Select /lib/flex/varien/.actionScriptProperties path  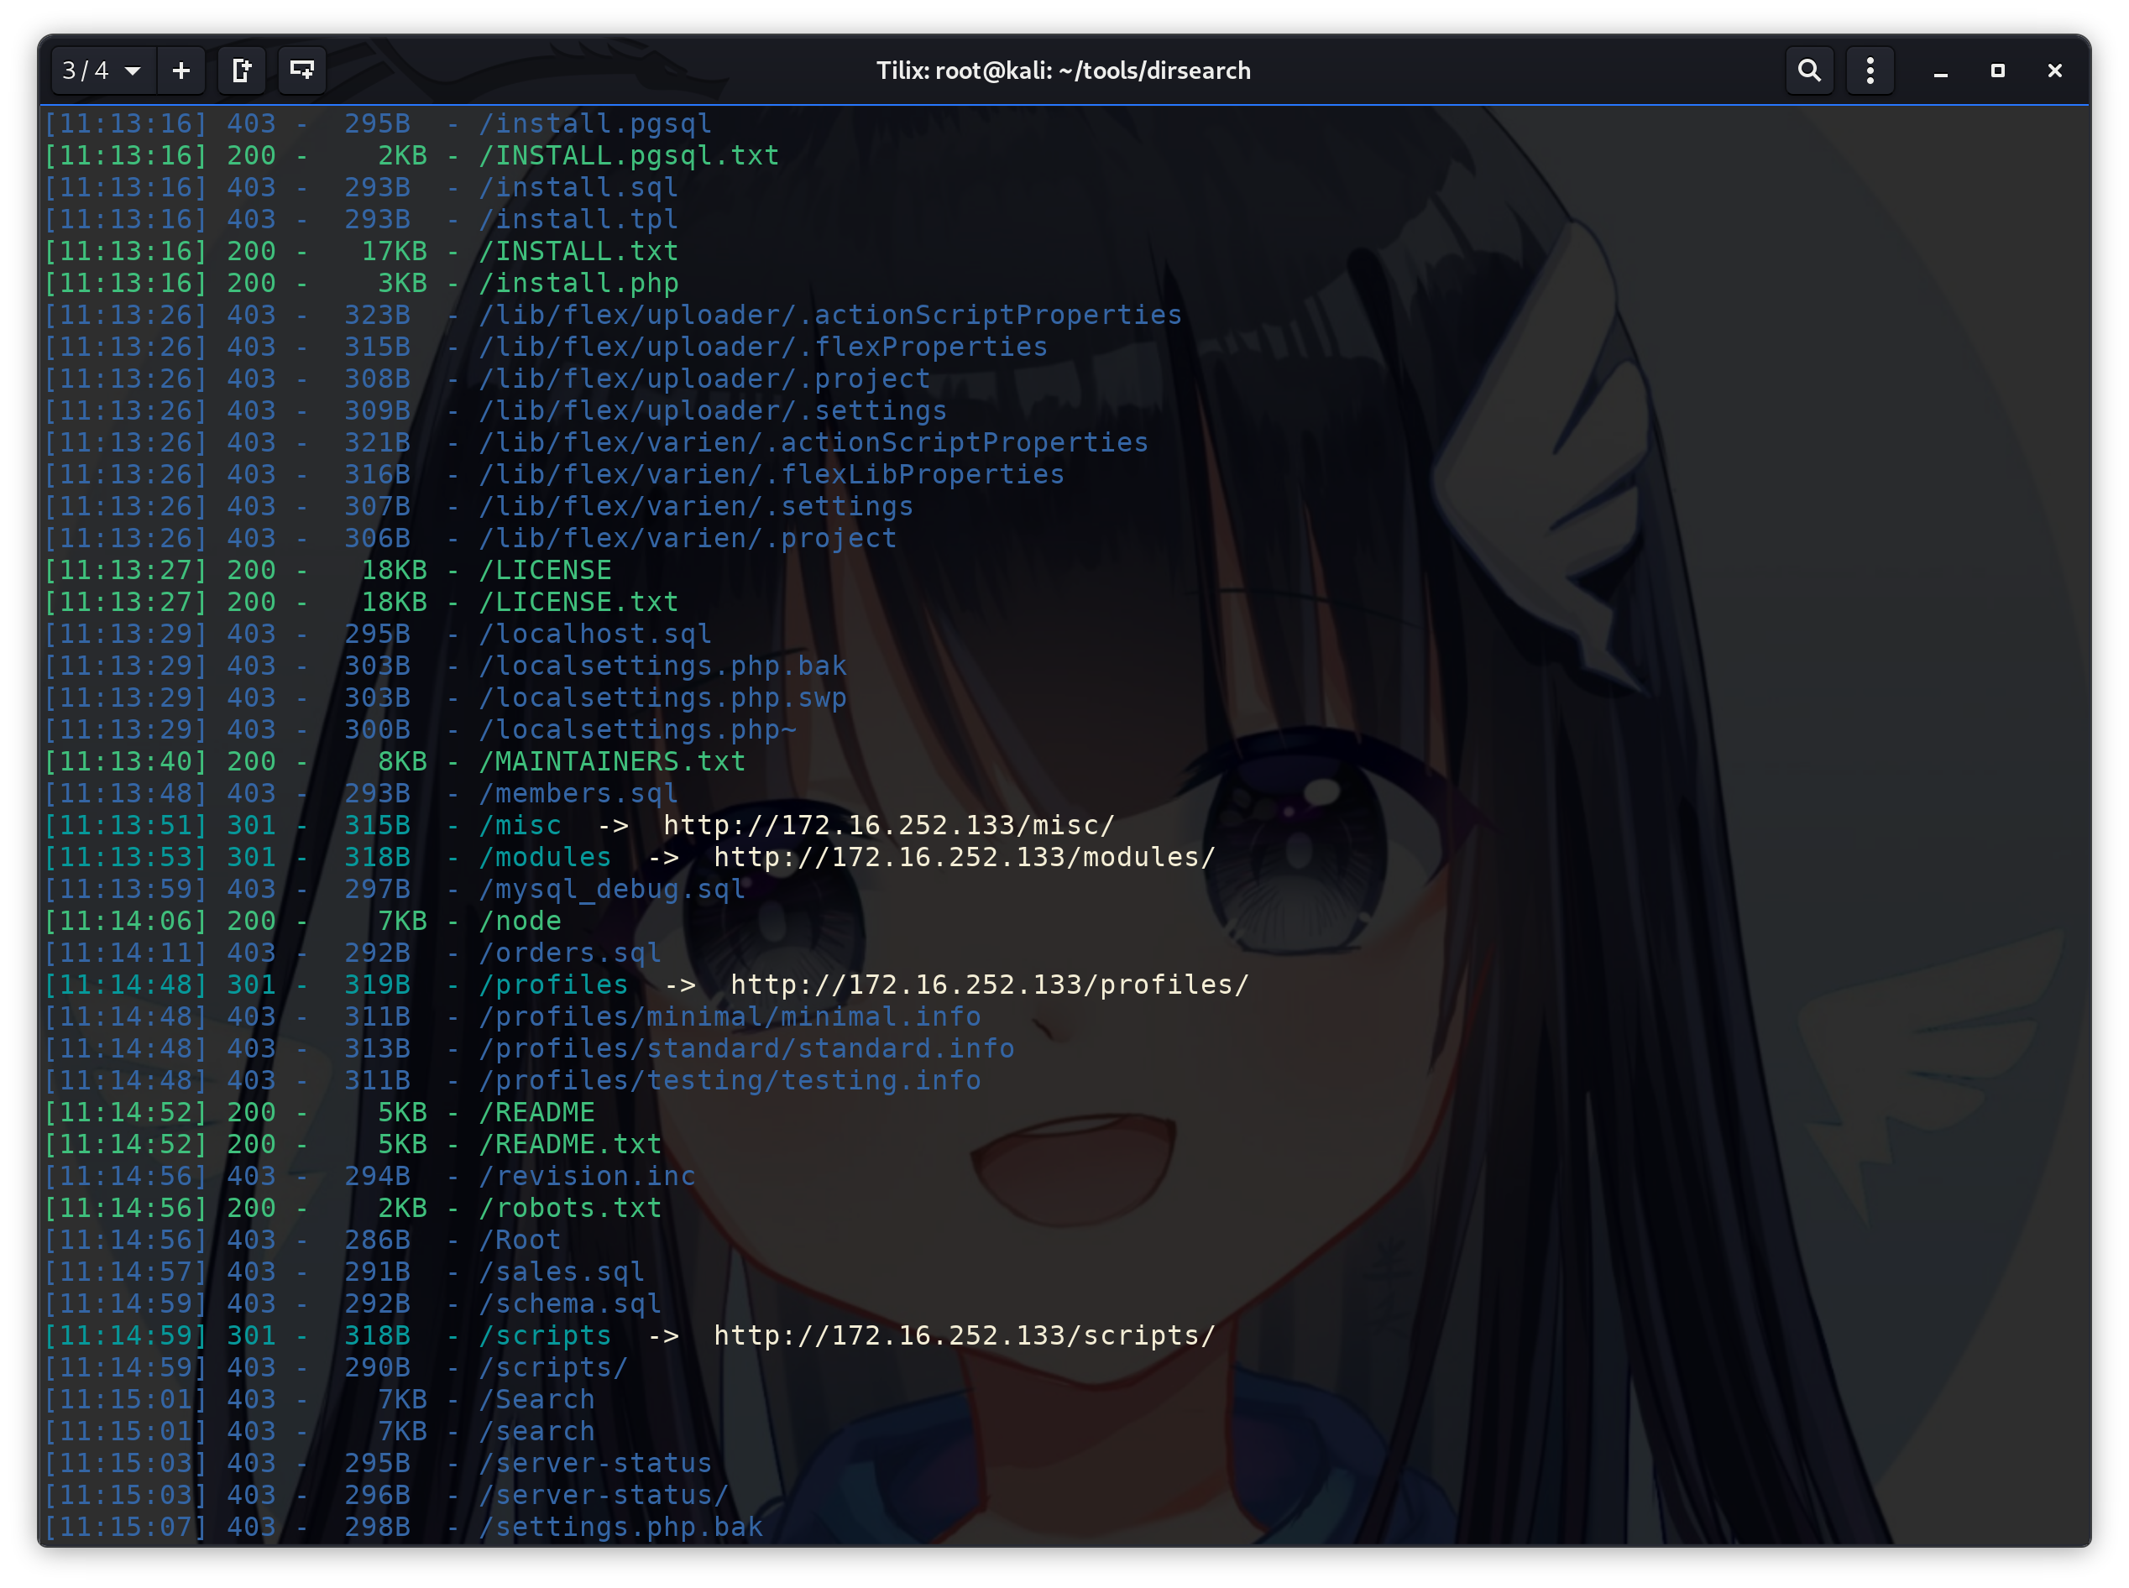[x=813, y=442]
